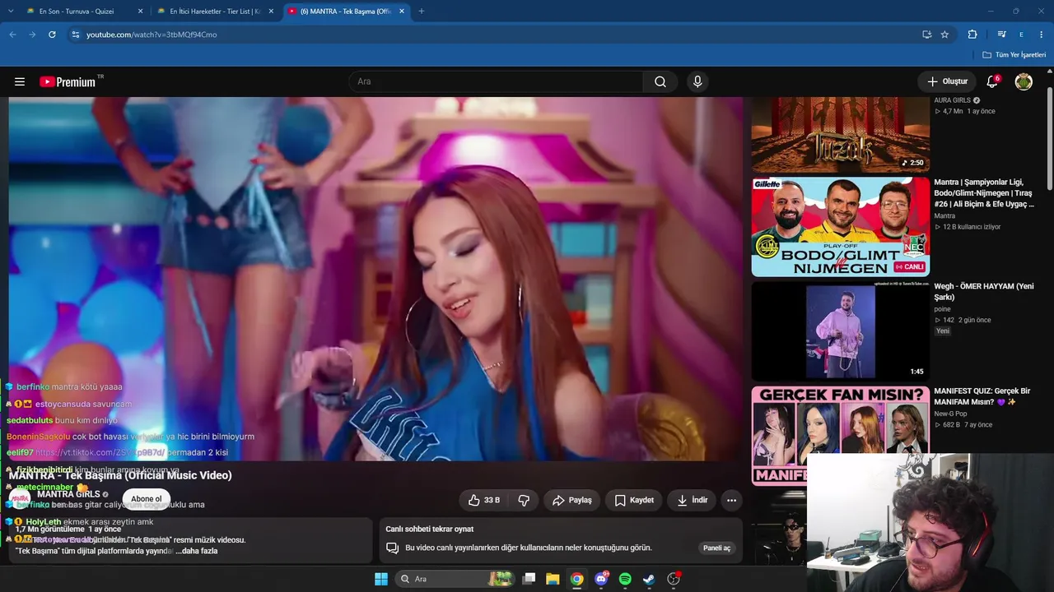Save the video with Kaydet

(635, 500)
